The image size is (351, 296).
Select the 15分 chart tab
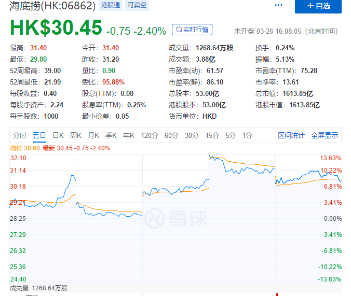[212, 135]
